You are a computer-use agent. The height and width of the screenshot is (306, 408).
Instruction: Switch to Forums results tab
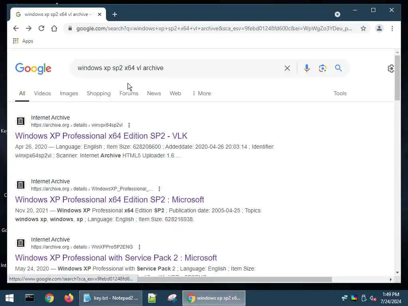coord(129,93)
